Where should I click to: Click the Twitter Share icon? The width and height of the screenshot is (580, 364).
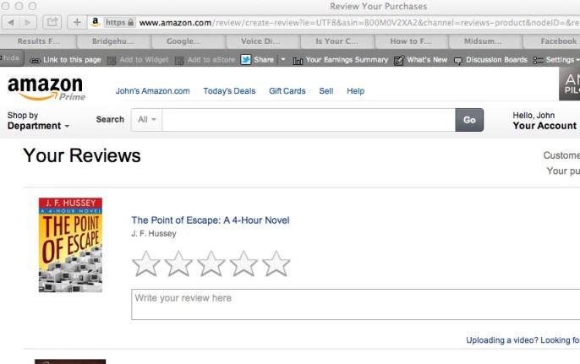[245, 59]
